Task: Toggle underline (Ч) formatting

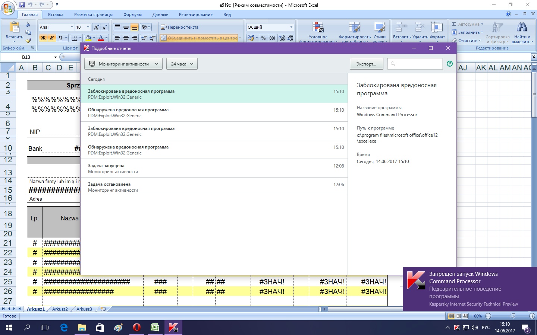Action: pyautogui.click(x=60, y=38)
